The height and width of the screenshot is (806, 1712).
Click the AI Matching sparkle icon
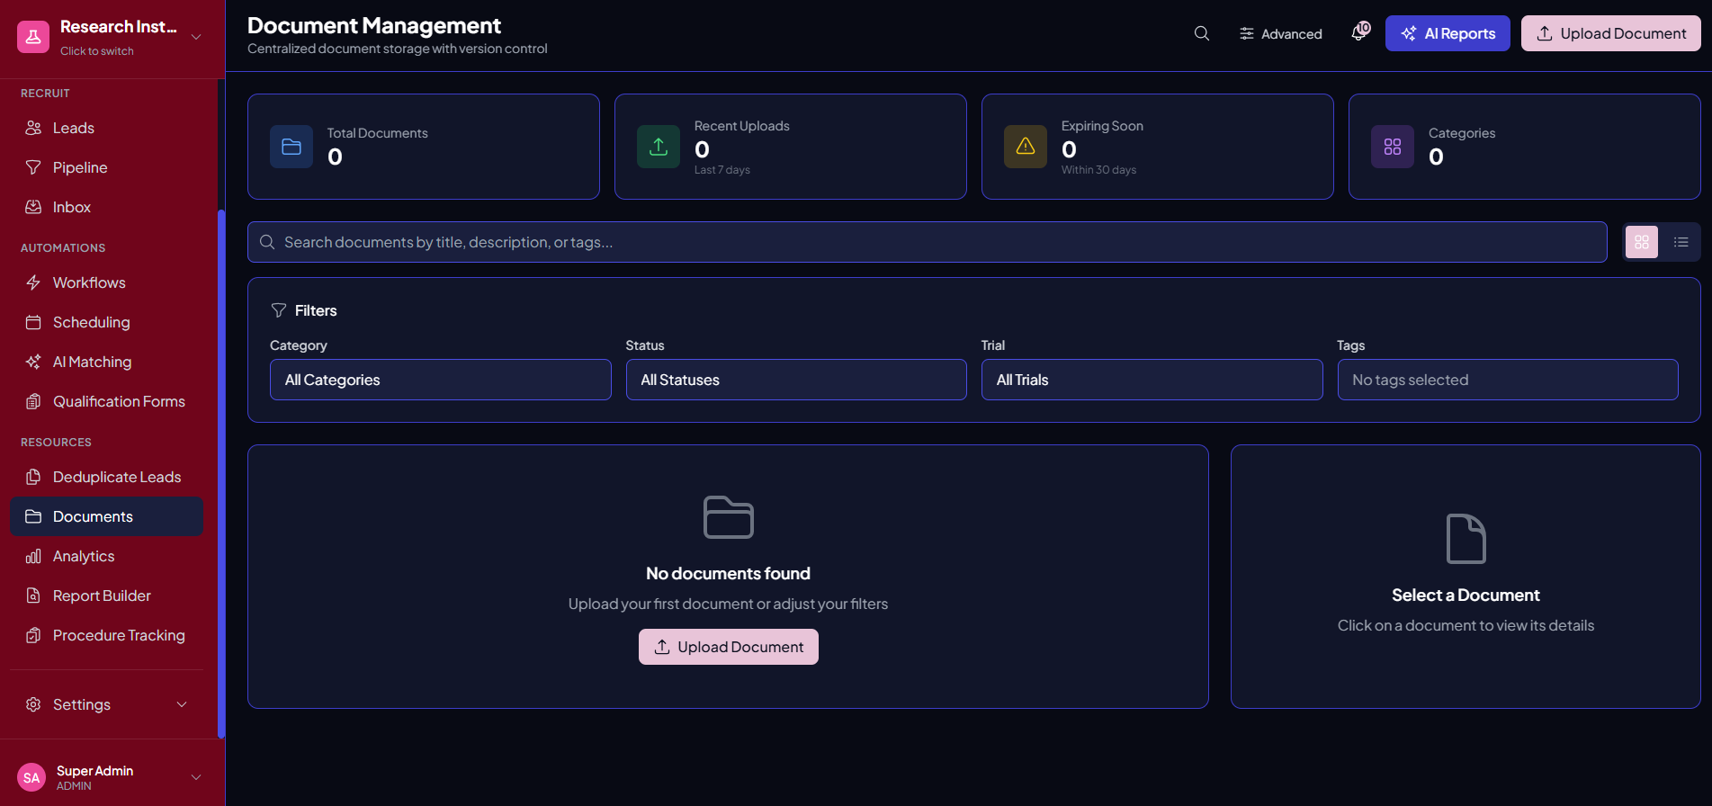33,362
